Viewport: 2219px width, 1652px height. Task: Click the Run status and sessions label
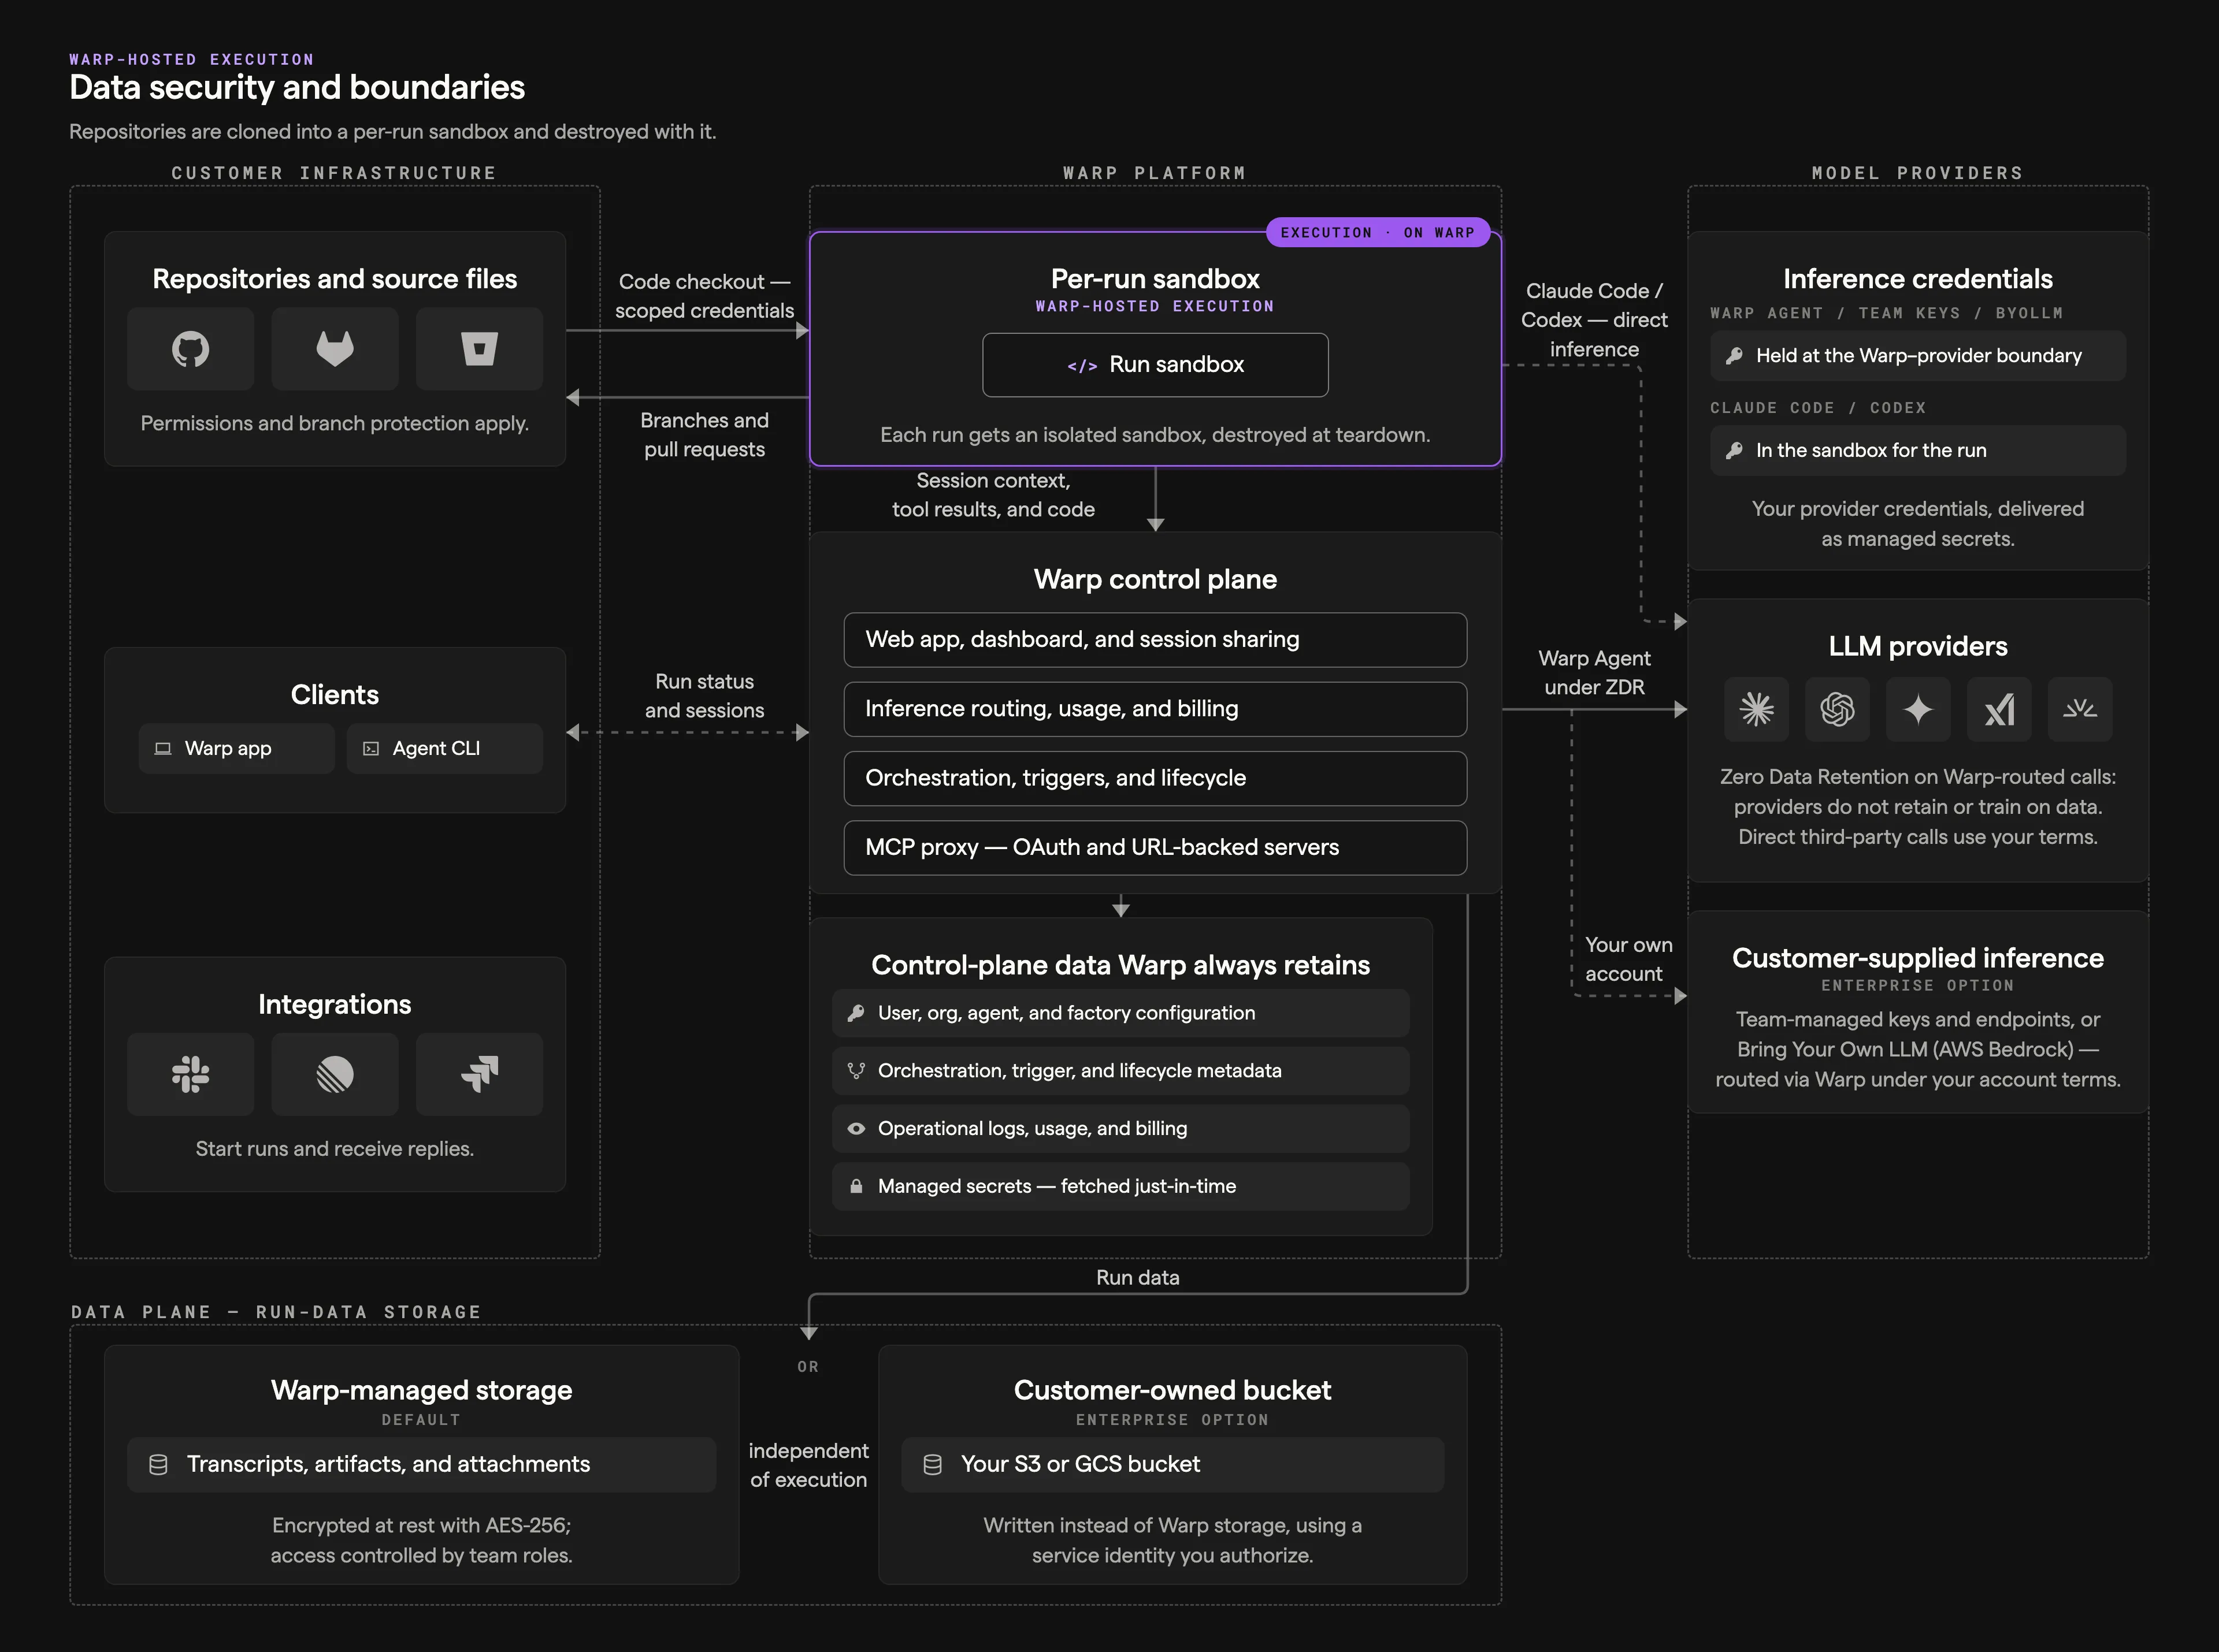click(704, 696)
